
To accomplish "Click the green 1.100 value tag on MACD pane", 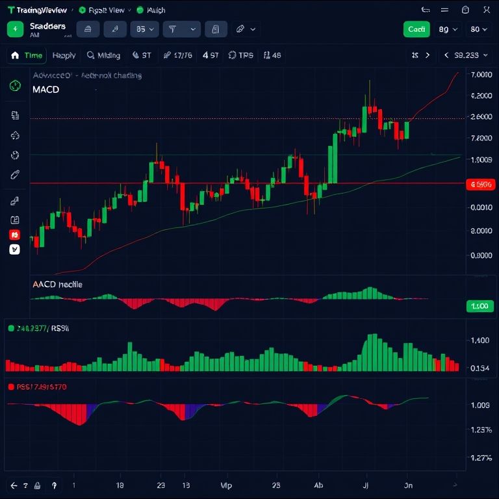I will [x=480, y=306].
